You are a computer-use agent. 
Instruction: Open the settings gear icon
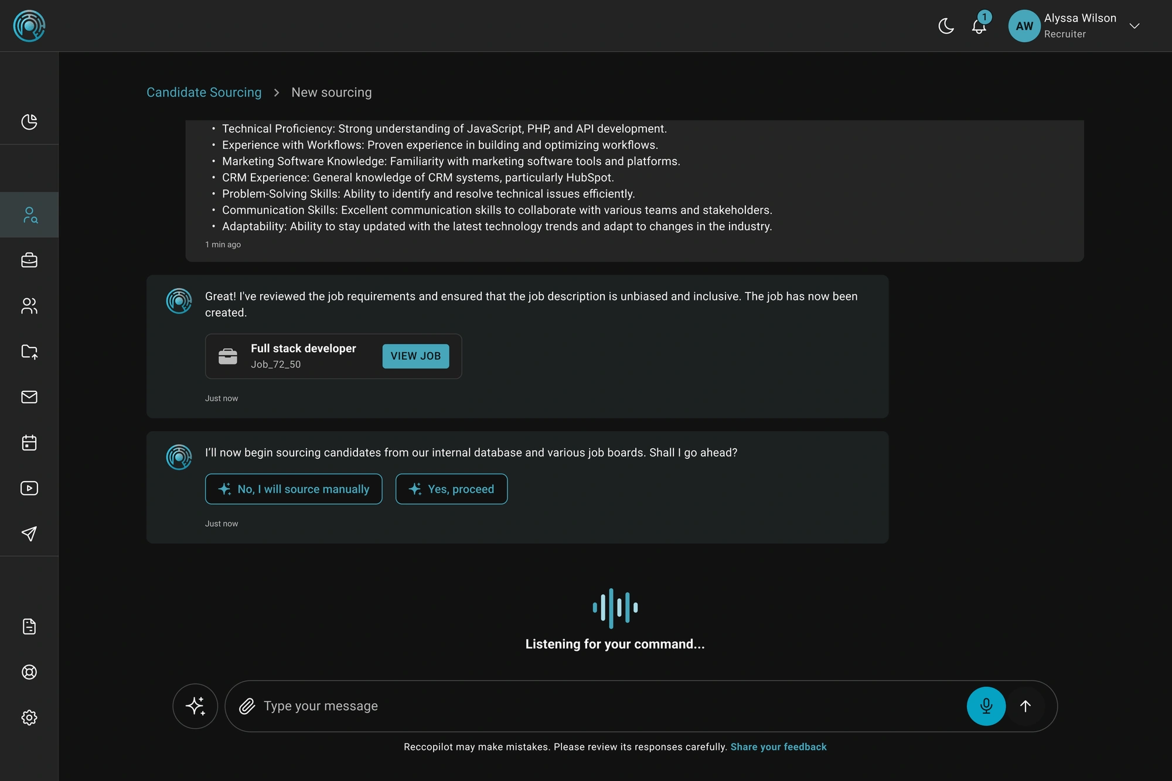click(x=29, y=718)
